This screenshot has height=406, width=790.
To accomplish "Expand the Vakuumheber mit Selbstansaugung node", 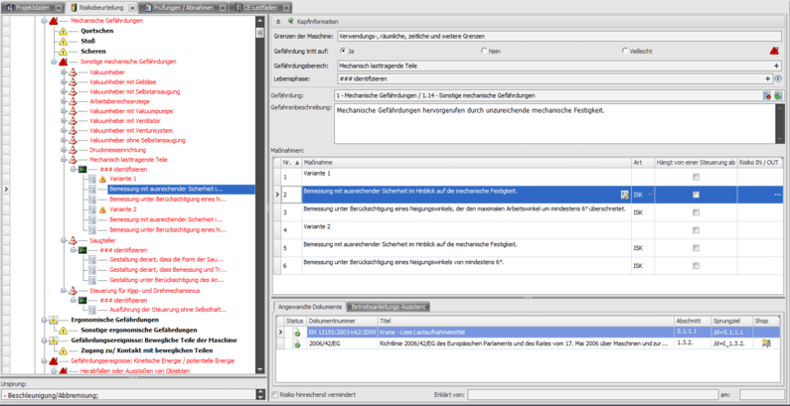I will [64, 91].
